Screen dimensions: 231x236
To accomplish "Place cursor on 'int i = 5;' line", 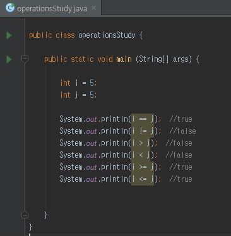I will point(78,83).
